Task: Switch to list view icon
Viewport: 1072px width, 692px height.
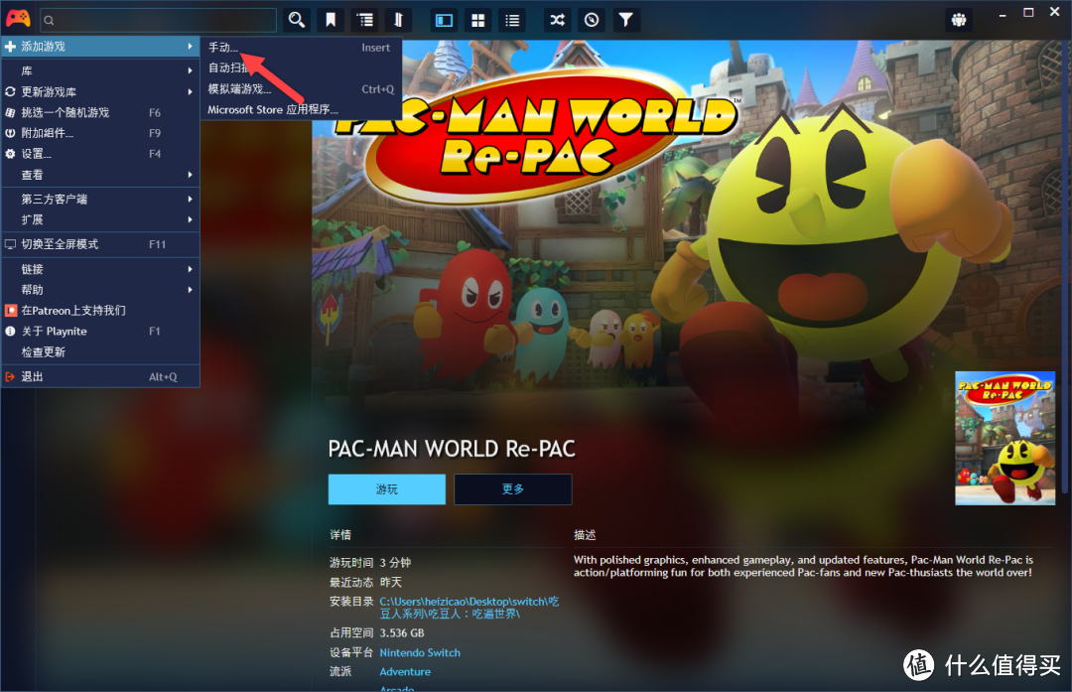Action: point(512,20)
